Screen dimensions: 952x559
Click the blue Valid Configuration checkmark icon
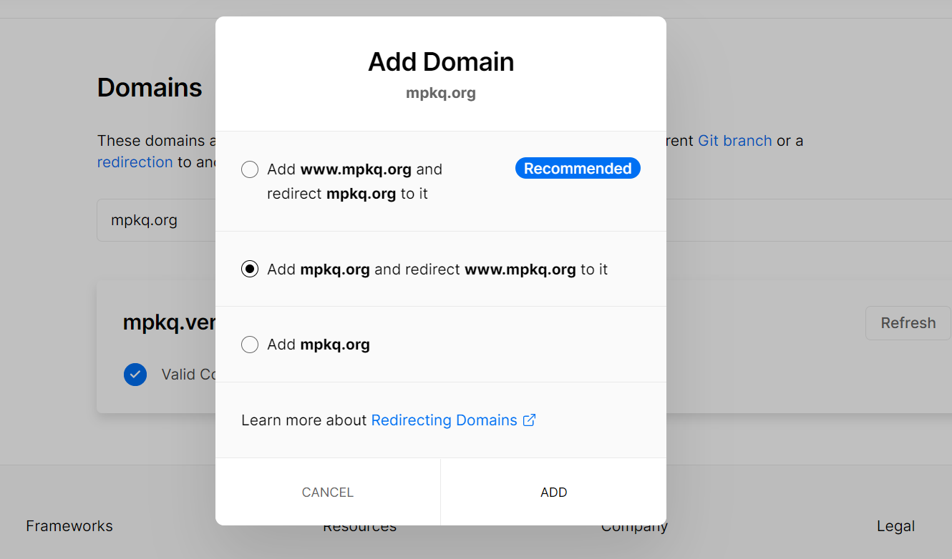(135, 375)
